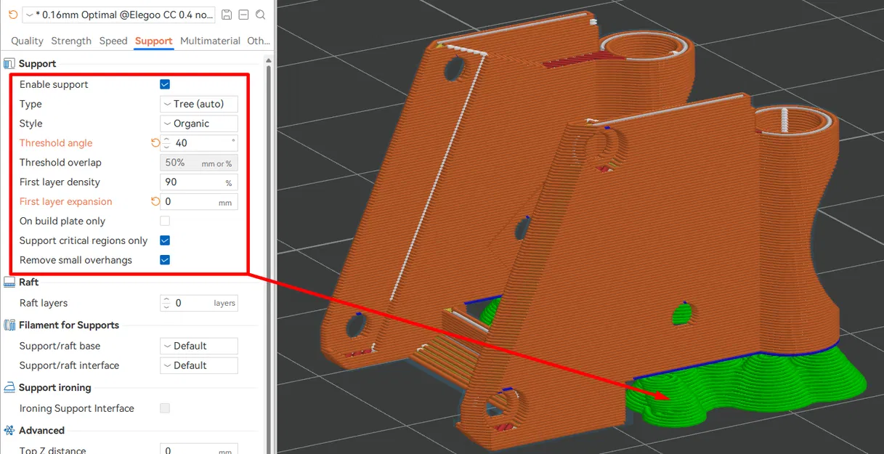The image size is (884, 454).
Task: Click the 'Support/raft base' label
Action: (60, 346)
